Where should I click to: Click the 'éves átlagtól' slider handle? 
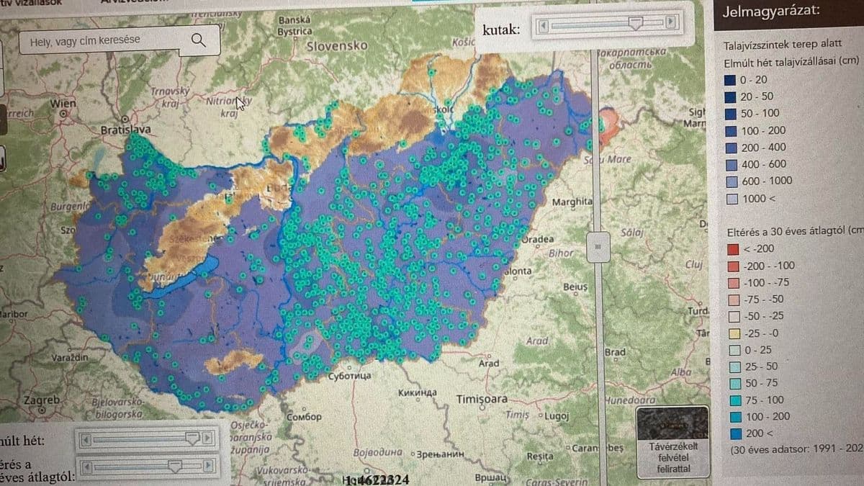coord(174,467)
